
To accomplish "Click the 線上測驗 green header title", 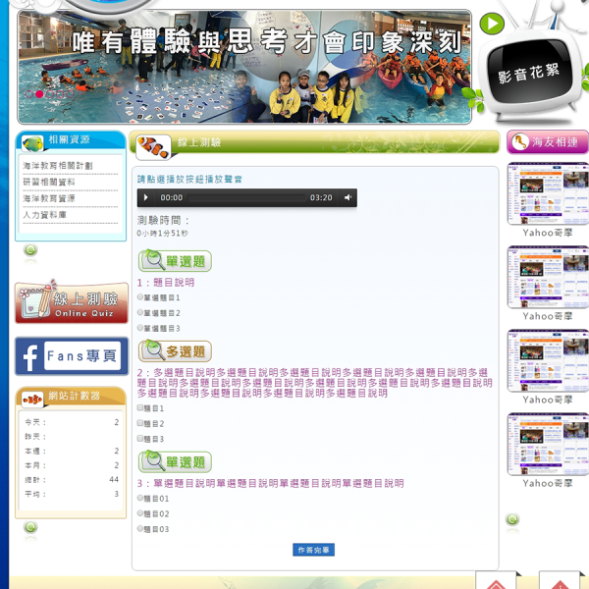I will [199, 142].
